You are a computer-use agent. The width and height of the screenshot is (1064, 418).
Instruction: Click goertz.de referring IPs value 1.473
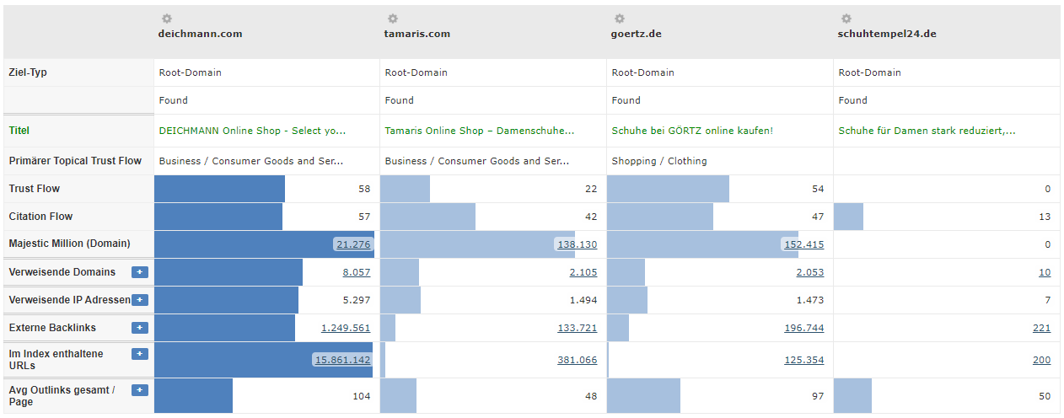(x=811, y=300)
